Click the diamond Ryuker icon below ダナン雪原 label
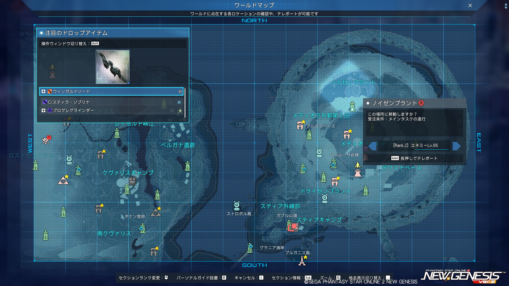This screenshot has height=286, width=509. [142, 228]
